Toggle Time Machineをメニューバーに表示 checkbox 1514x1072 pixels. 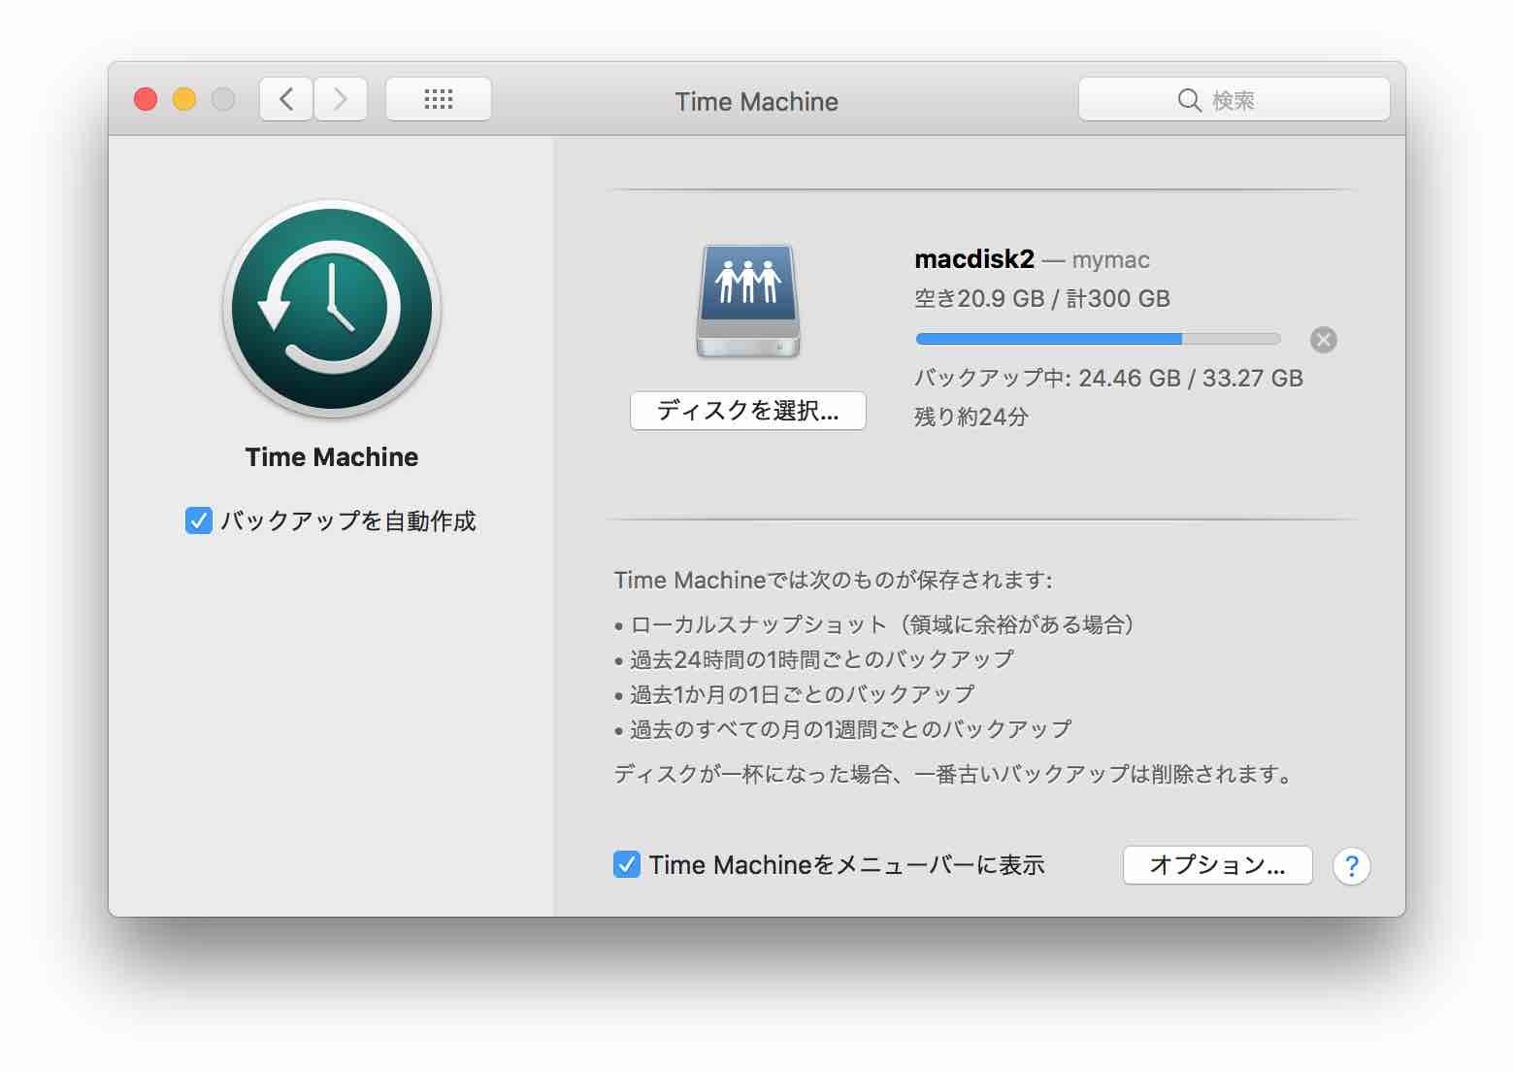pyautogui.click(x=626, y=864)
